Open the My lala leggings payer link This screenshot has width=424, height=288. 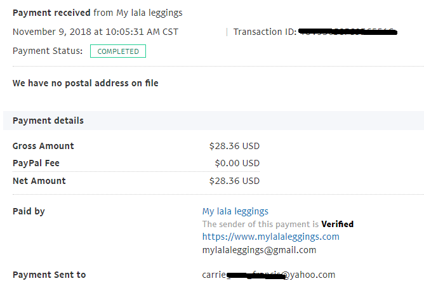(235, 211)
